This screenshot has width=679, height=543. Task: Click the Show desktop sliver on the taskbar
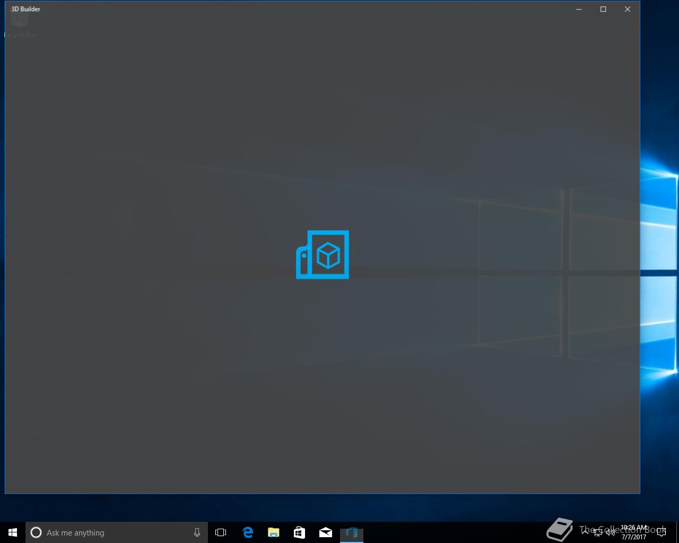[677, 532]
